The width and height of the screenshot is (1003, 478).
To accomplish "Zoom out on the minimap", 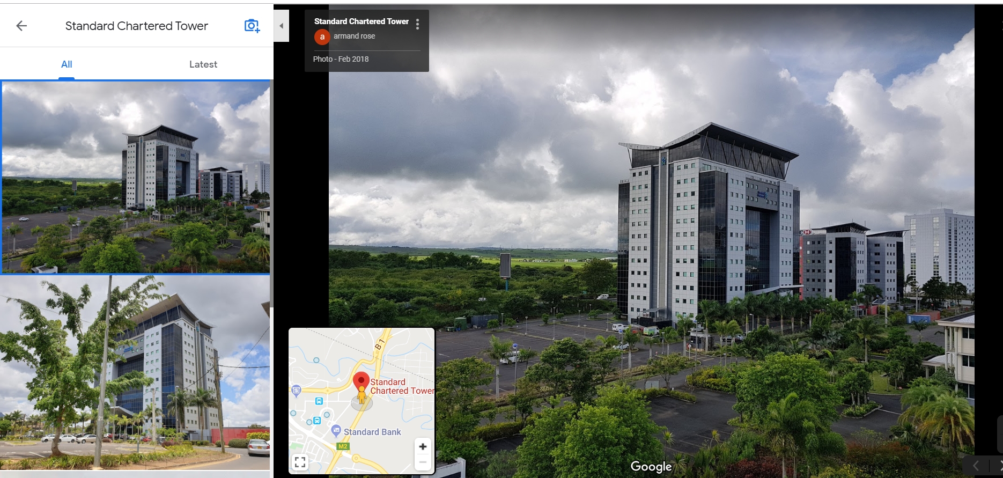I will point(423,462).
